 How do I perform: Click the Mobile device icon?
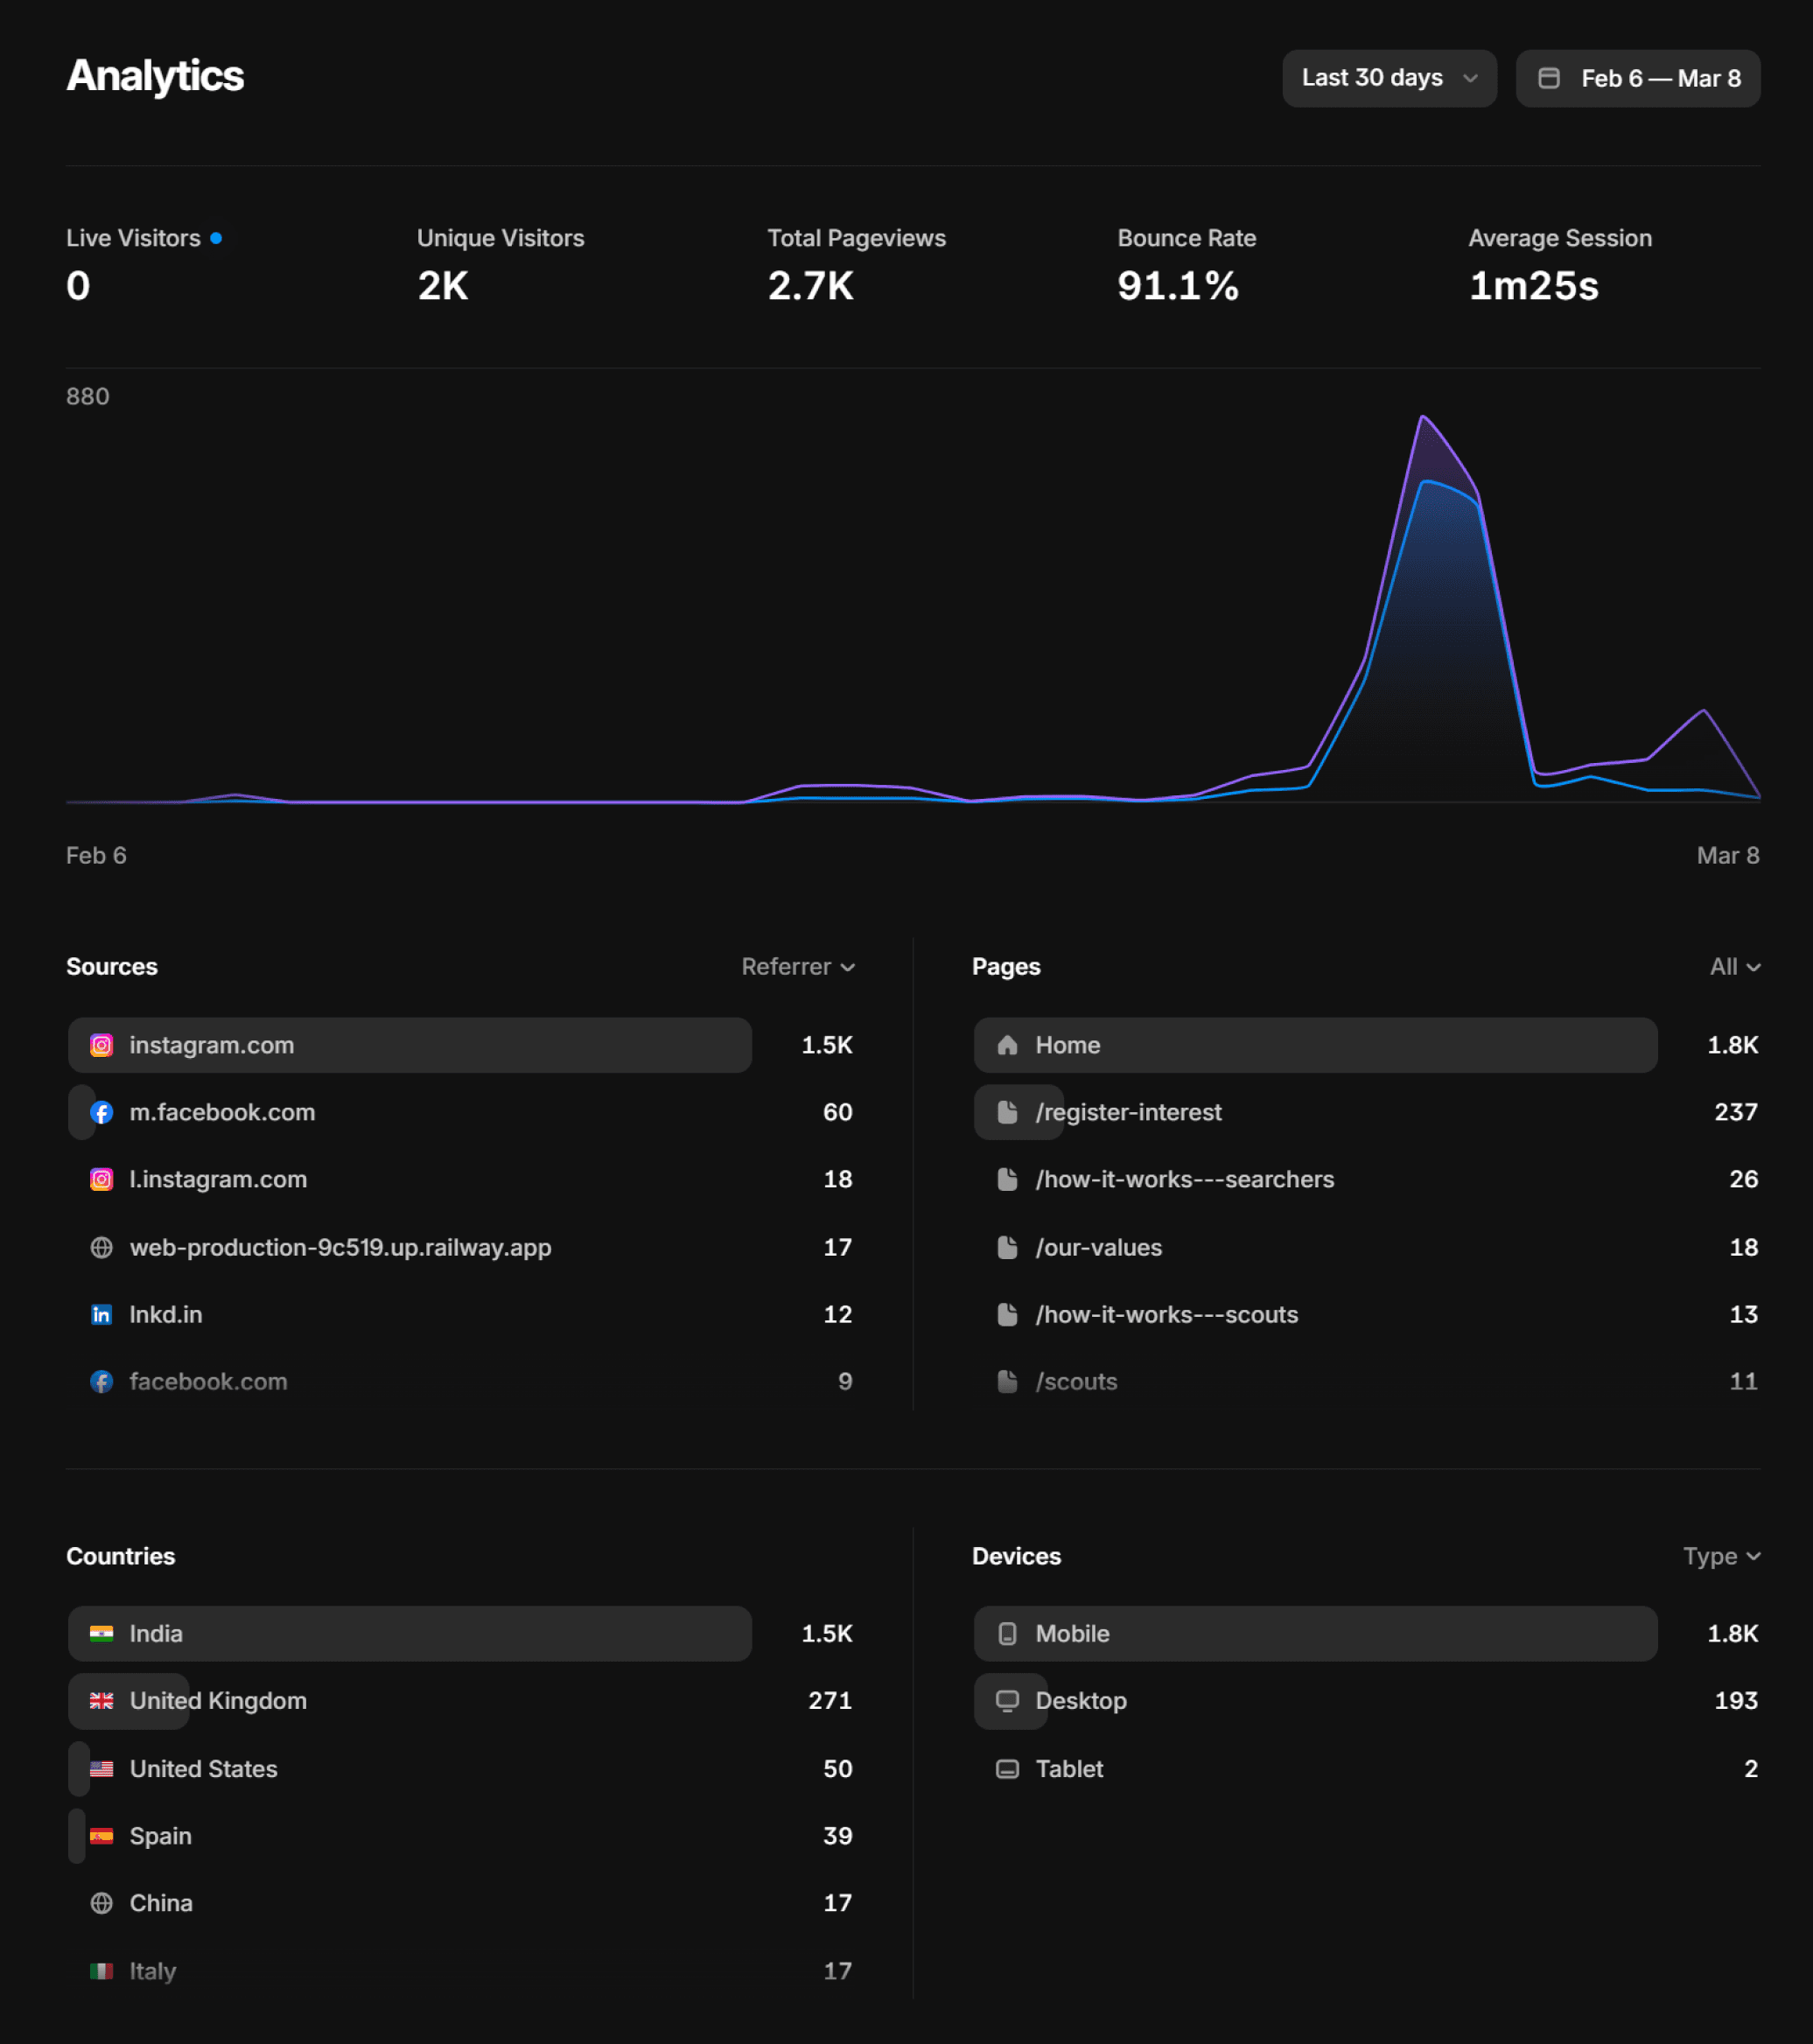(1007, 1633)
